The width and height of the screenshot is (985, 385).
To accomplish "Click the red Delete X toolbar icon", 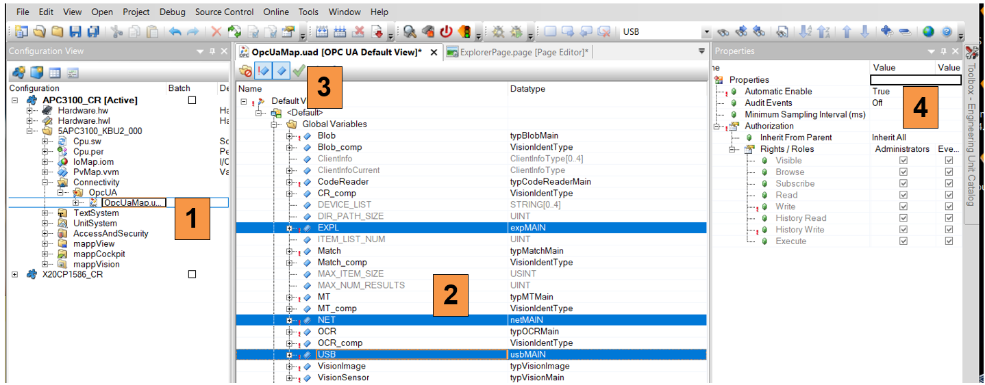I will (216, 31).
